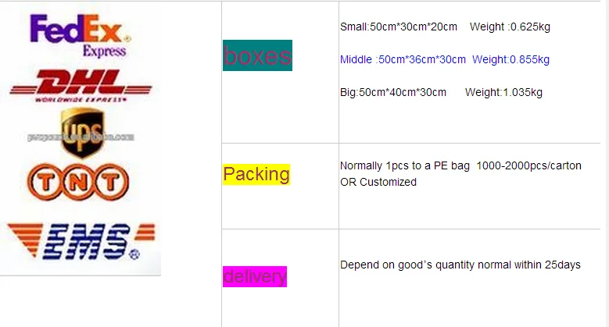
Task: Open the blue Middle box size link
Action: coord(403,59)
